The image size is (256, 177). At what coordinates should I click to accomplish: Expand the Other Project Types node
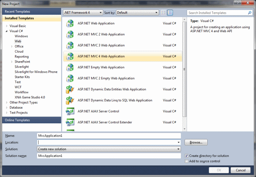[7, 103]
